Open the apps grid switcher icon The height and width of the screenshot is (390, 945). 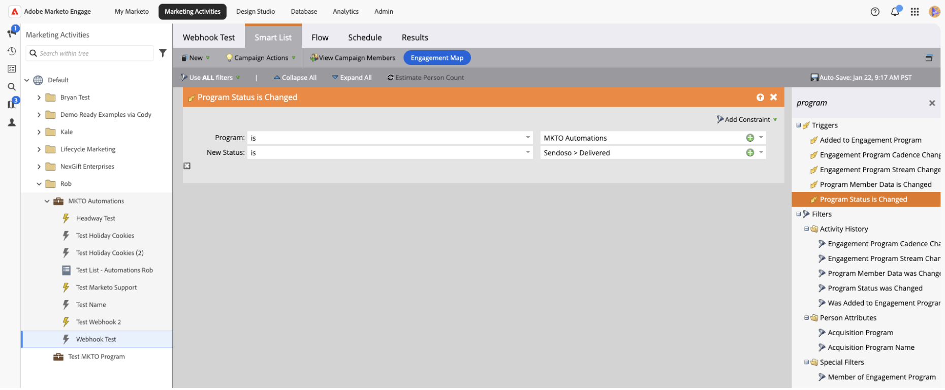915,12
